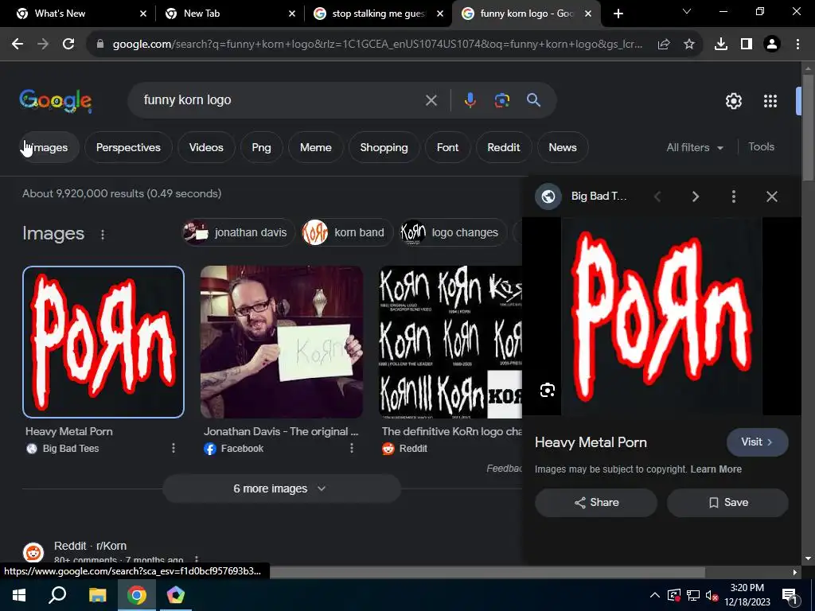815x611 pixels.
Task: Open the Tools button
Action: [761, 147]
